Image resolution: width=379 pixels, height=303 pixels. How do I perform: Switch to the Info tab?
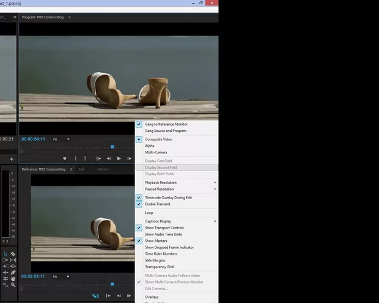[x=81, y=169]
